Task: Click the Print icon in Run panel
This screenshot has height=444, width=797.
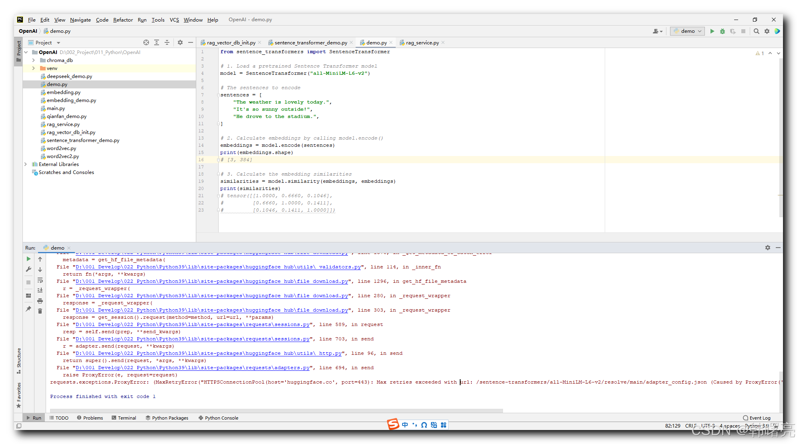Action: (40, 301)
